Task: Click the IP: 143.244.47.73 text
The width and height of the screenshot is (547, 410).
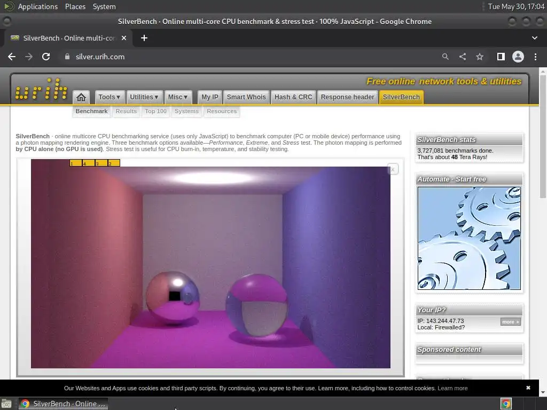Action: click(441, 321)
